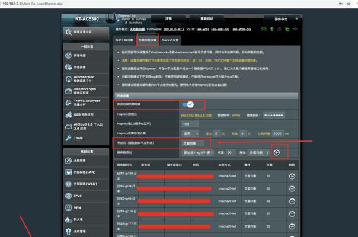Click the Haproxy port field 1181
Viewport: 358px width, 237px height.
click(190, 124)
